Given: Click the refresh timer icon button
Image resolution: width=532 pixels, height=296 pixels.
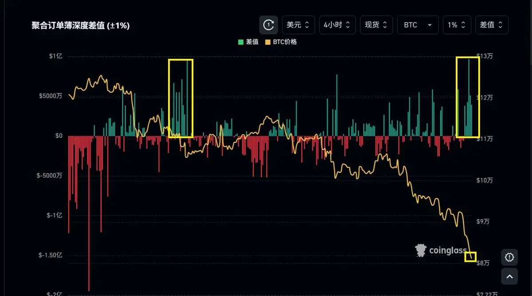Looking at the screenshot, I should coord(268,25).
